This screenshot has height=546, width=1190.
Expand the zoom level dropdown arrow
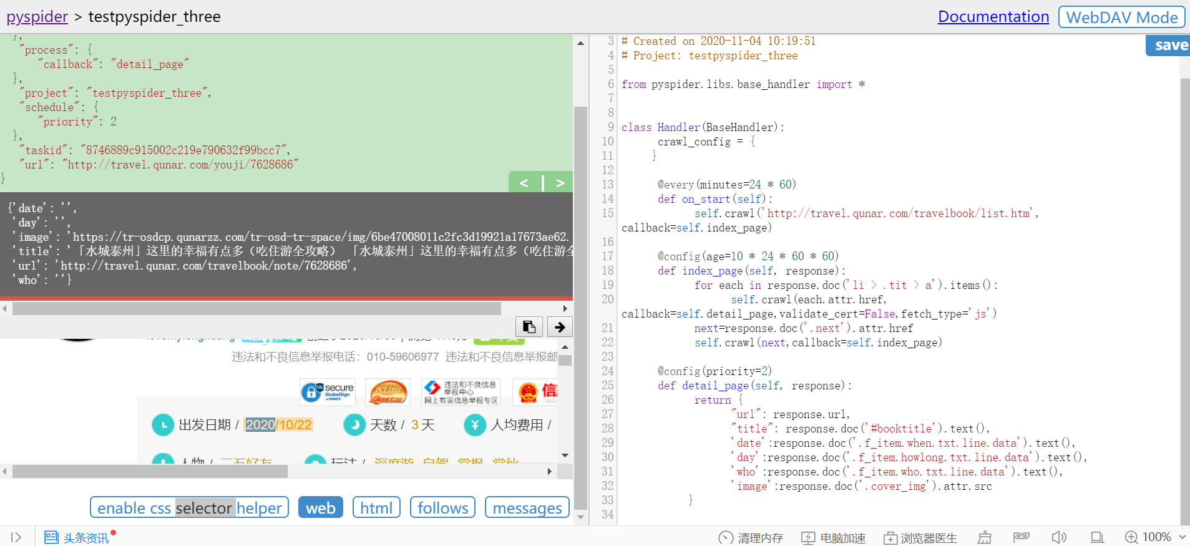click(x=1183, y=537)
